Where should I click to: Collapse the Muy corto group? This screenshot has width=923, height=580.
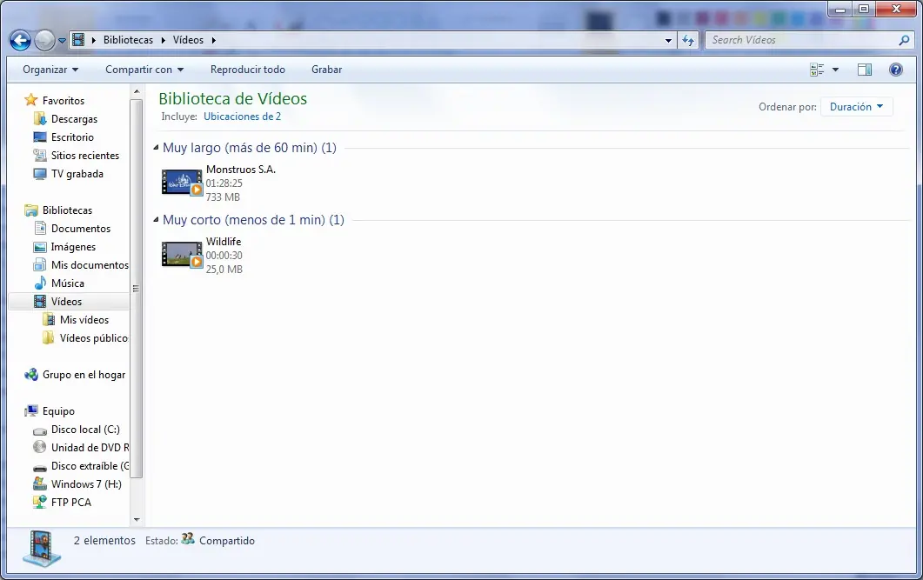pos(156,220)
